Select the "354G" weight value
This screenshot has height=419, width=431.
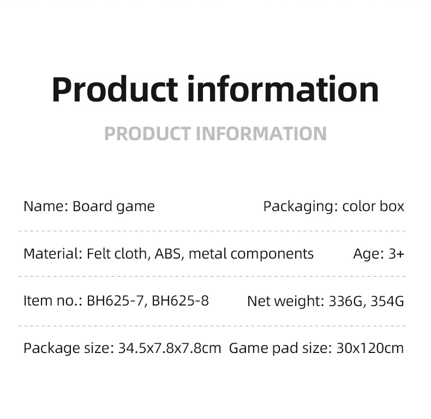click(x=387, y=301)
